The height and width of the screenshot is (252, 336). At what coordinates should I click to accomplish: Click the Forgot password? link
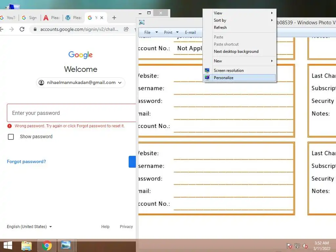[x=26, y=161]
